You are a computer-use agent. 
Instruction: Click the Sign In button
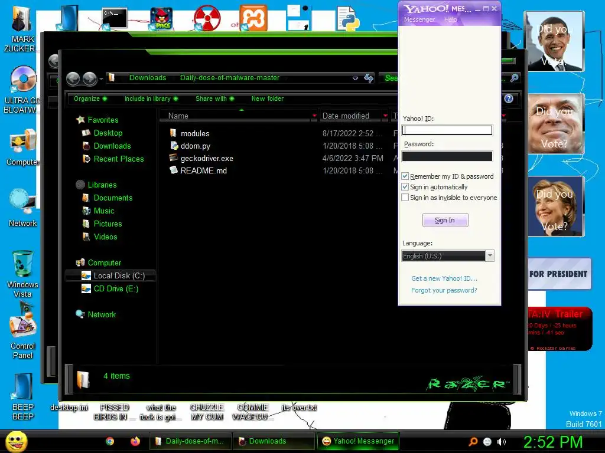[x=445, y=220]
